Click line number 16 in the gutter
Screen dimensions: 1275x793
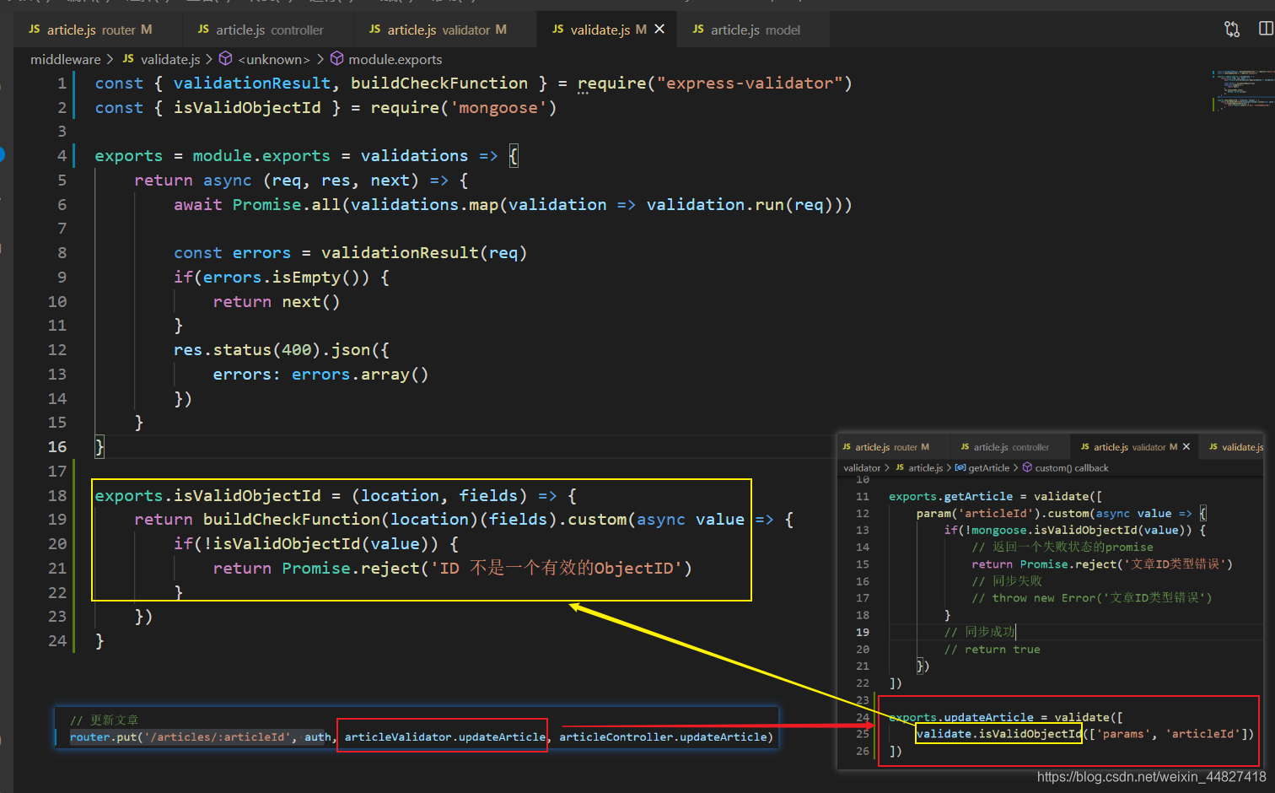point(57,447)
